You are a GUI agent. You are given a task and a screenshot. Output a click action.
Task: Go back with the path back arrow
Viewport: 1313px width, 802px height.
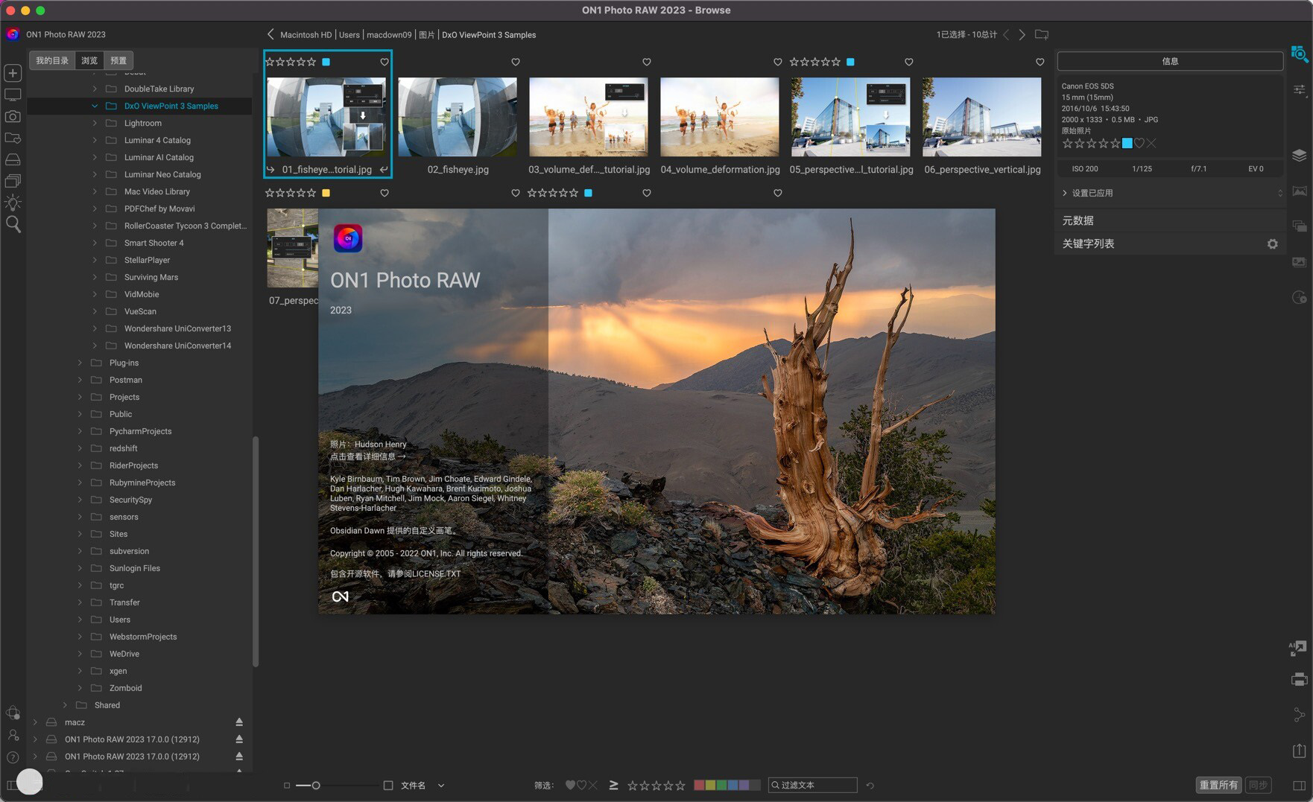[270, 34]
